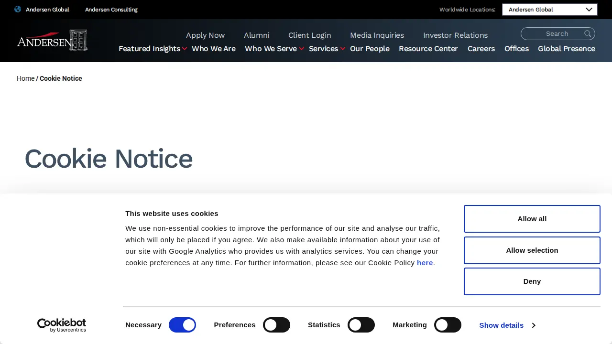This screenshot has width=612, height=344.
Task: Toggle the Necessary cookies switch
Action: [x=183, y=325]
